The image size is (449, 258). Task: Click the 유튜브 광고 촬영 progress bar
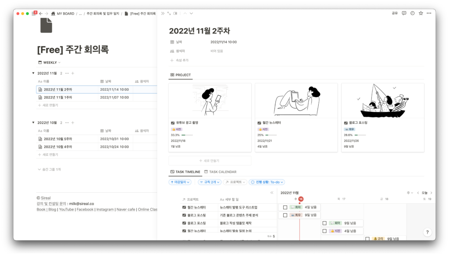click(x=186, y=135)
